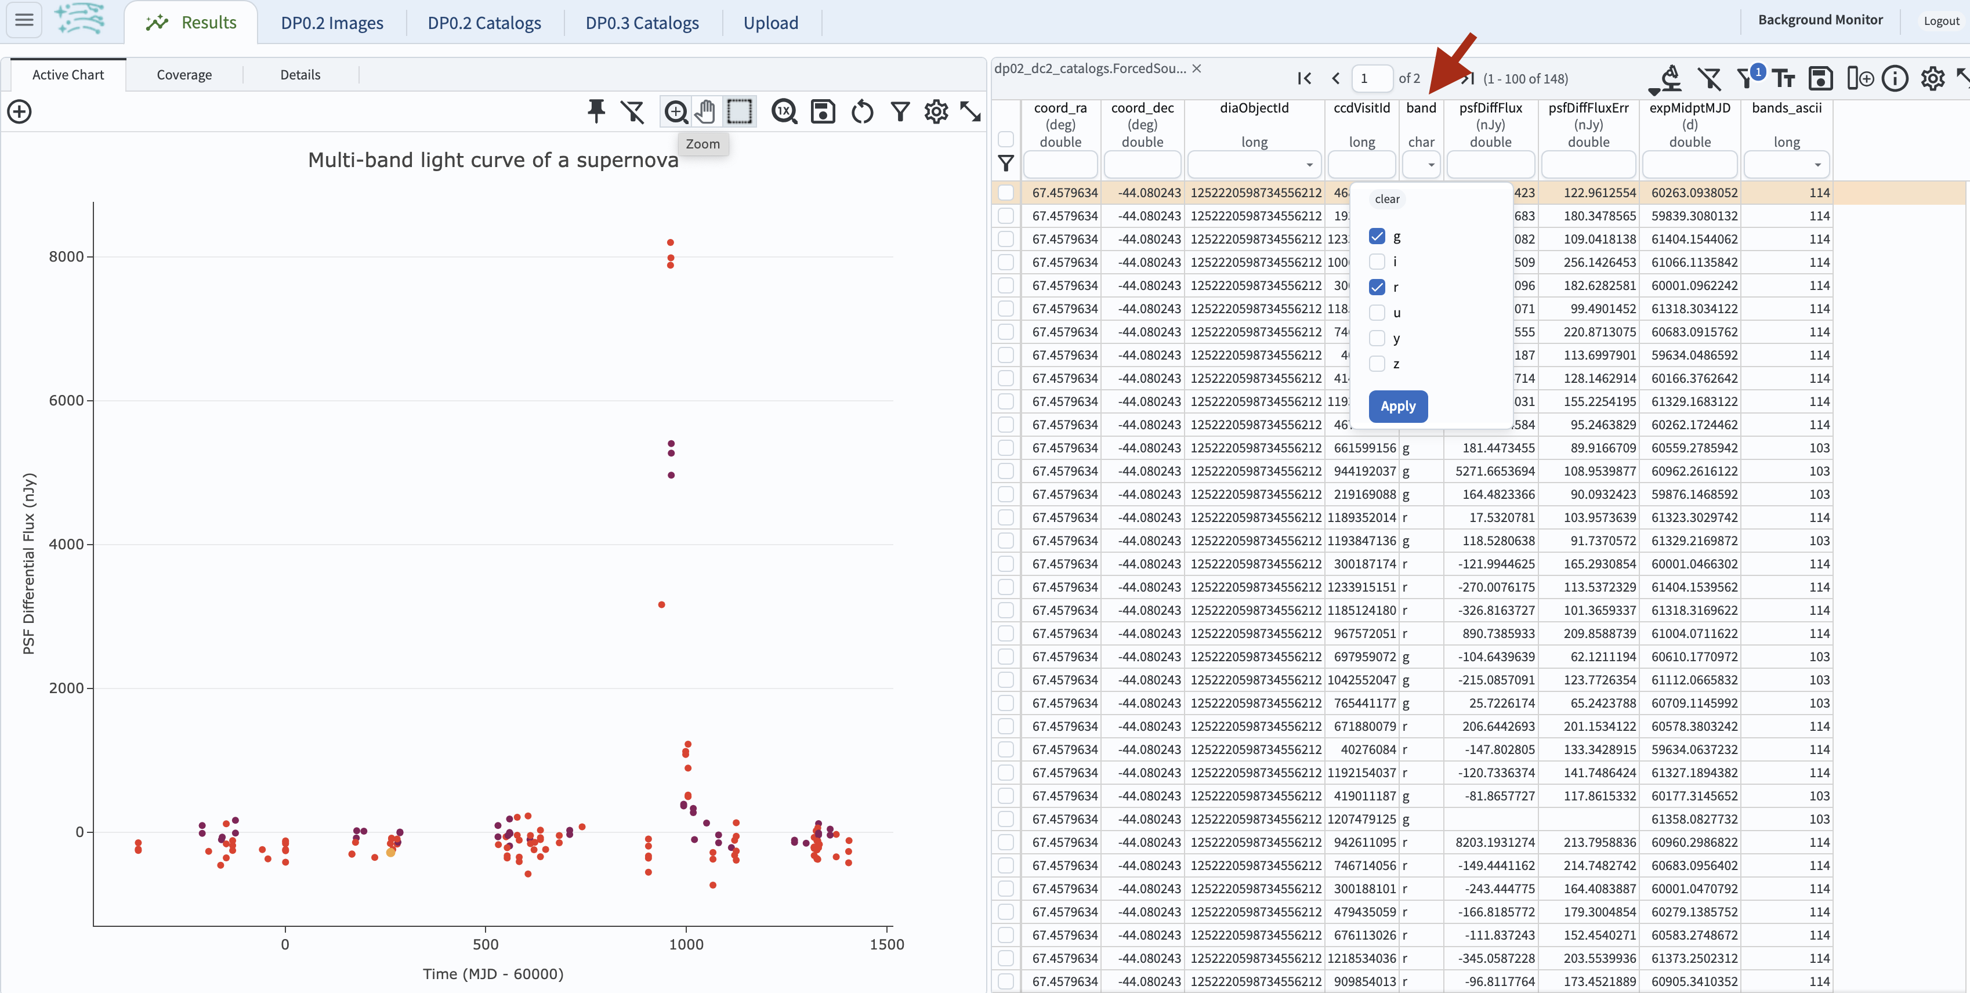Apply the band filter selections
The width and height of the screenshot is (1970, 993).
pos(1398,406)
